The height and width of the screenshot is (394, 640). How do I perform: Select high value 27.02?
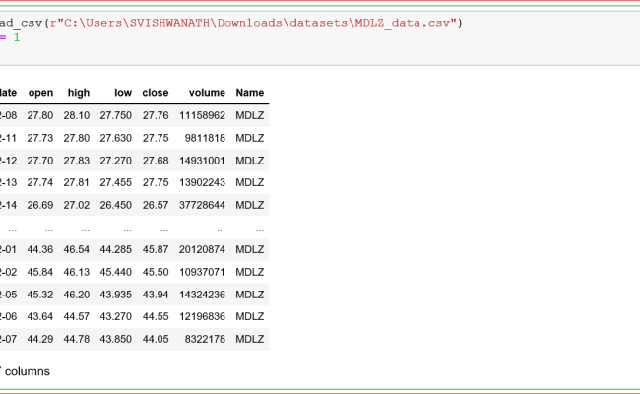point(77,205)
